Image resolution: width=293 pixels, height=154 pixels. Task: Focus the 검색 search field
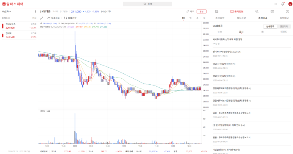(x=147, y=4)
